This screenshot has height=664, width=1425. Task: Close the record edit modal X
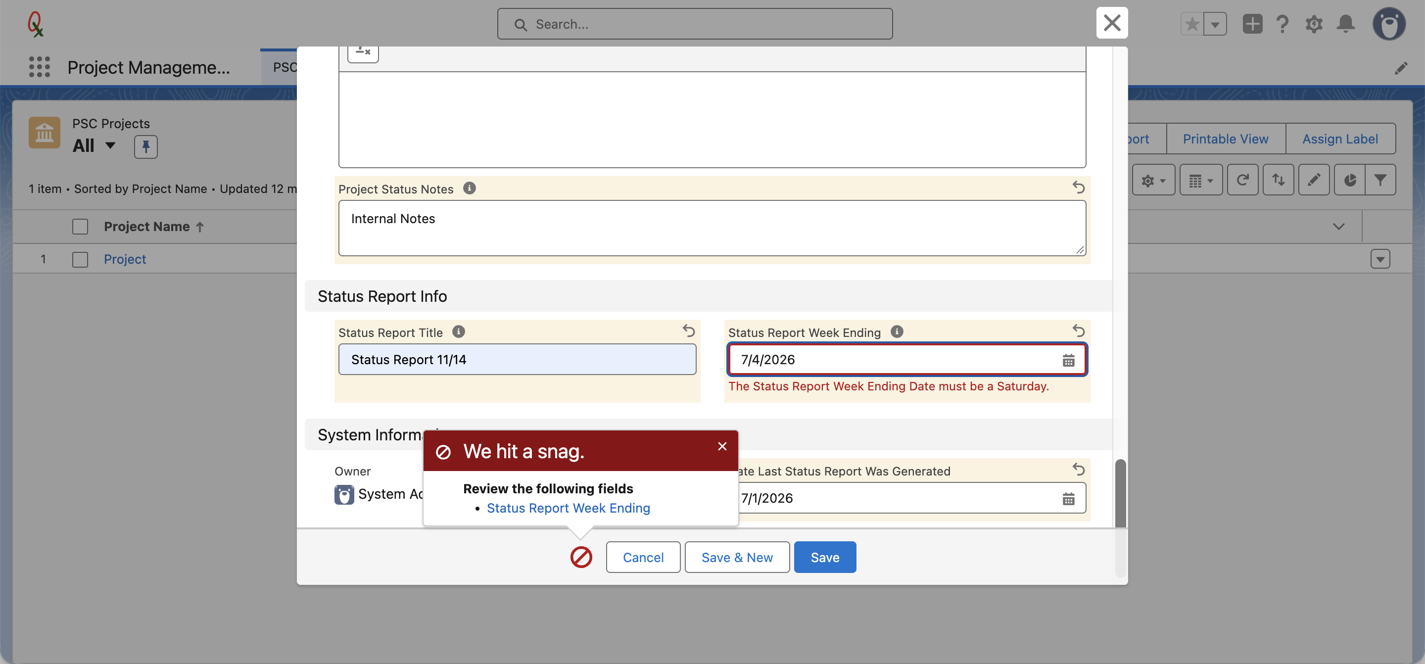click(1112, 23)
